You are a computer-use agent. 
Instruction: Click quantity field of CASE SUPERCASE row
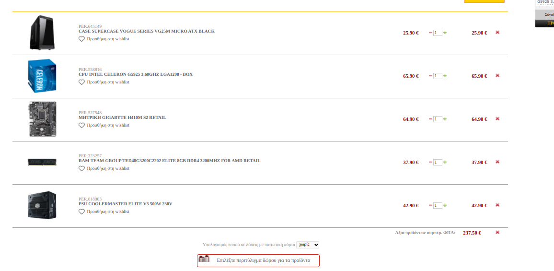tap(438, 33)
